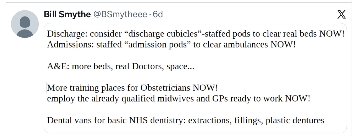Select the line starting with "Admissions: staffed"
The image size is (355, 136).
(171, 45)
